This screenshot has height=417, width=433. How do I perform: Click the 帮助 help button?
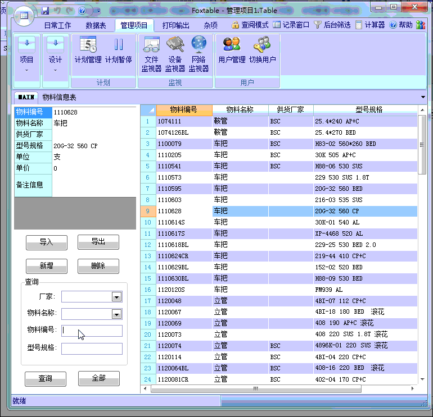[401, 25]
